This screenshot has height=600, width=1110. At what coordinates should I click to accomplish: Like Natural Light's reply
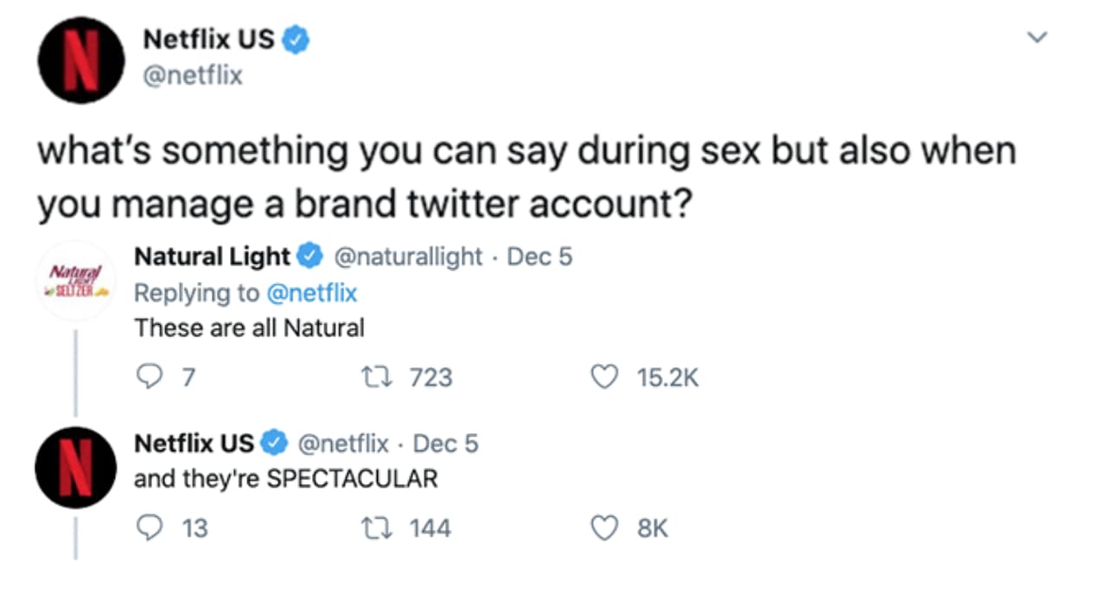(x=603, y=377)
